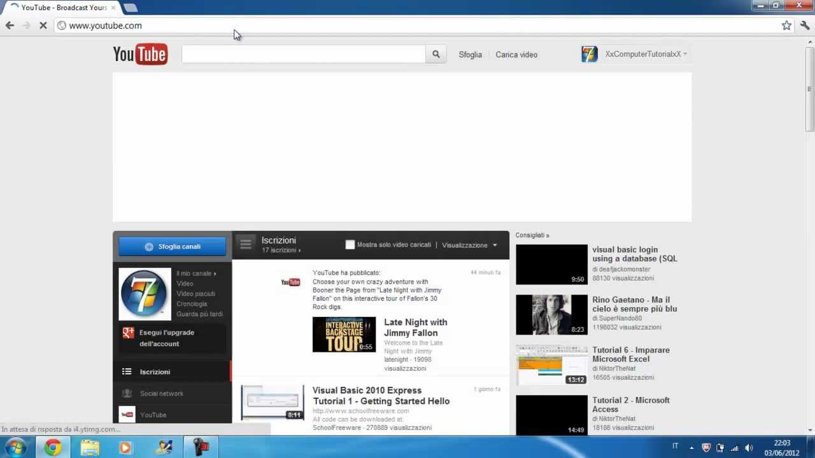Image resolution: width=815 pixels, height=458 pixels.
Task: Click the Social network people icon
Action: pos(127,393)
